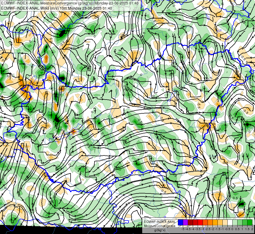Click the legend text MoistureConvergence

pos(160,226)
